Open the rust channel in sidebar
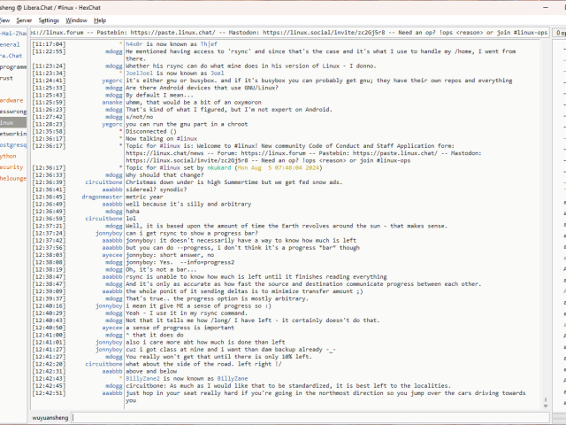Image resolution: width=566 pixels, height=425 pixels. point(7,78)
